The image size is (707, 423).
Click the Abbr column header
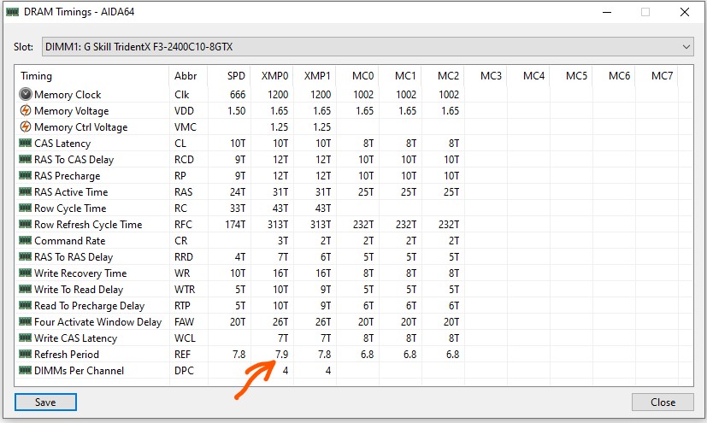click(x=188, y=76)
